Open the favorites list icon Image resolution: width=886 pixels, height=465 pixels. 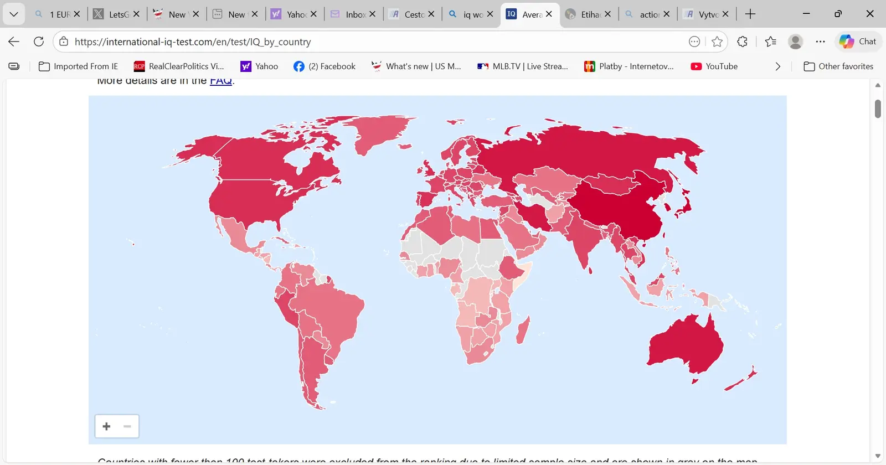pyautogui.click(x=770, y=42)
